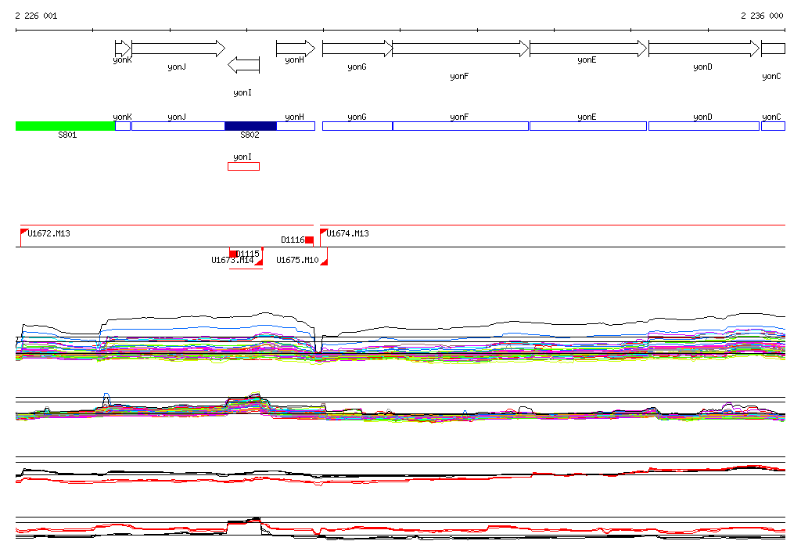The width and height of the screenshot is (801, 559).
Task: Select the blue yonE segment box
Action: coord(588,126)
